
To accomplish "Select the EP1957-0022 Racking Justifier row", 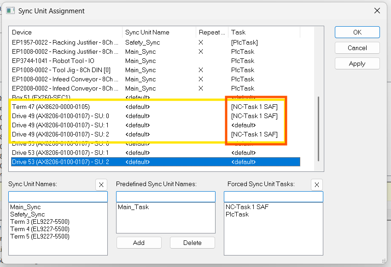I will (x=156, y=43).
